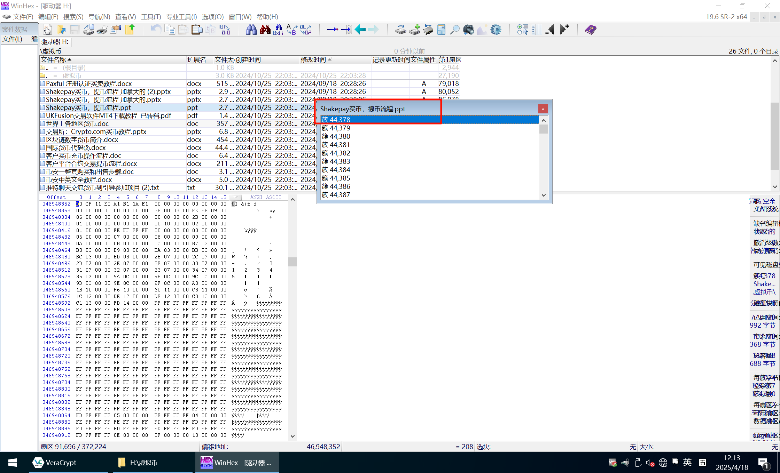Sort by the 文件名称 column header
This screenshot has width=780, height=473.
tap(113, 60)
